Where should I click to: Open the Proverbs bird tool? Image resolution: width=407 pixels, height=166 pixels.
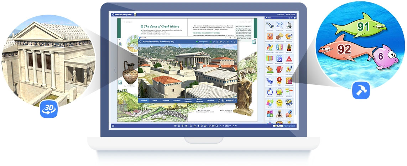click(x=270, y=71)
